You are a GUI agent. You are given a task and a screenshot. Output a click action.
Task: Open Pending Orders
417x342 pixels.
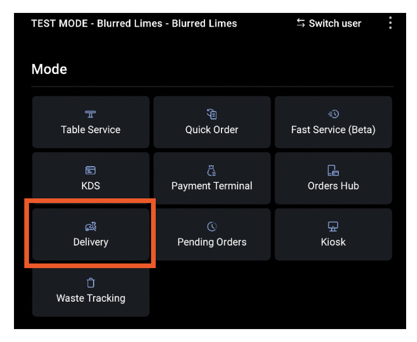[x=212, y=234]
